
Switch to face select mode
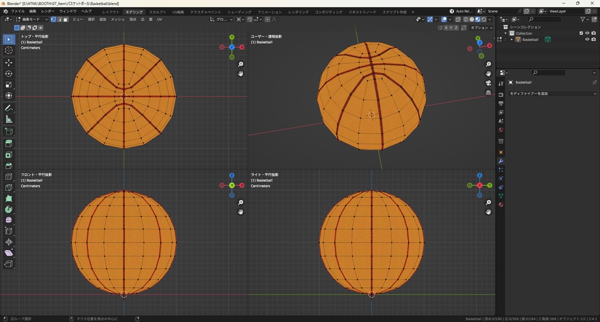[x=67, y=19]
